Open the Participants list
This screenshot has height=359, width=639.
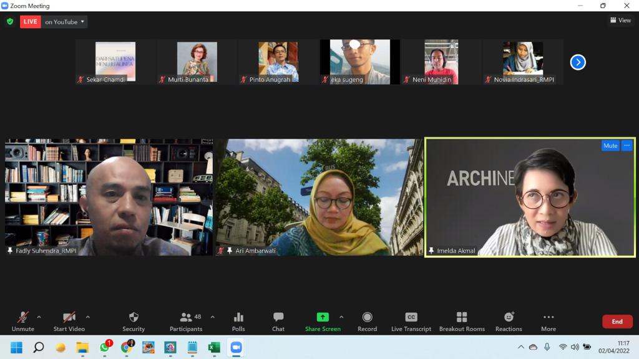[186, 317]
